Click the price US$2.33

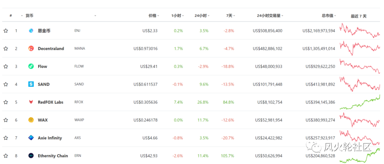pos(150,31)
